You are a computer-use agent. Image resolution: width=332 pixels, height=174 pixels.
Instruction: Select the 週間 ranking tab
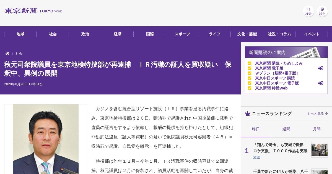tap(286, 129)
